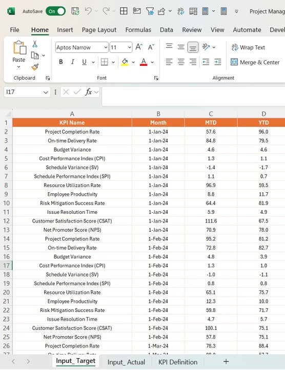Click the Wrap Text button

(x=248, y=47)
